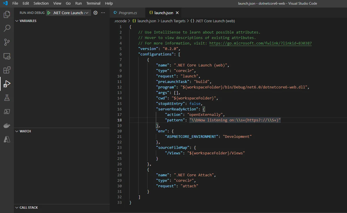Open the Source Control view
This screenshot has height=213, width=347.
7,42
